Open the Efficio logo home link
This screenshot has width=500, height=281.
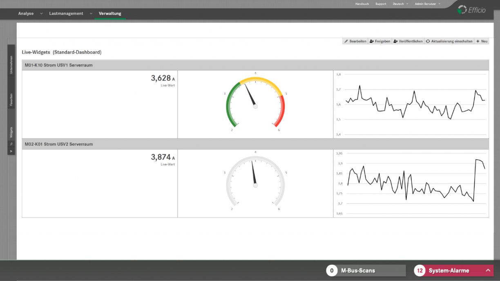[x=472, y=10]
